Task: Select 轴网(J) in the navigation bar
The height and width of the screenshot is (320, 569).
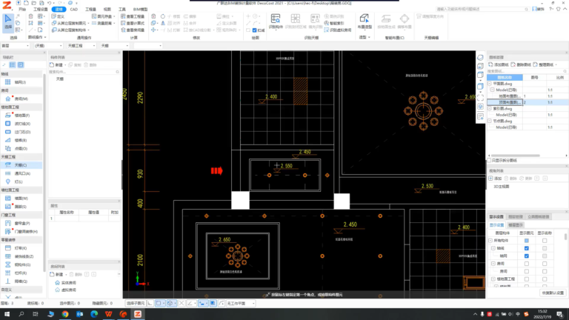Action: tap(16, 82)
